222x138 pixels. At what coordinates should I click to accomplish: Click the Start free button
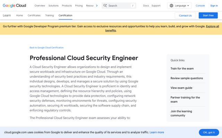pos(208,16)
